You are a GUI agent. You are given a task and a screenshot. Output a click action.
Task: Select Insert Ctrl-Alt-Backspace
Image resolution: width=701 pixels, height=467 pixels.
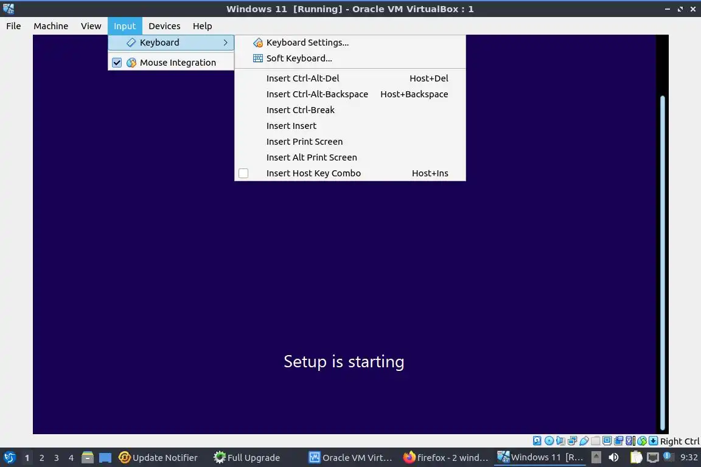[350, 94]
